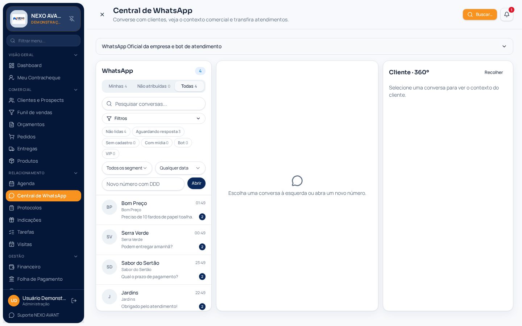The height and width of the screenshot is (326, 522).
Task: Open Meu Contracheque in sidebar
Action: pyautogui.click(x=43, y=78)
